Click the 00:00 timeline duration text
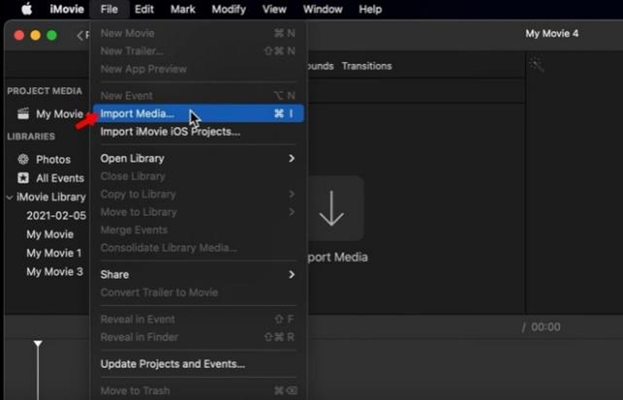This screenshot has height=400, width=623. 546,327
